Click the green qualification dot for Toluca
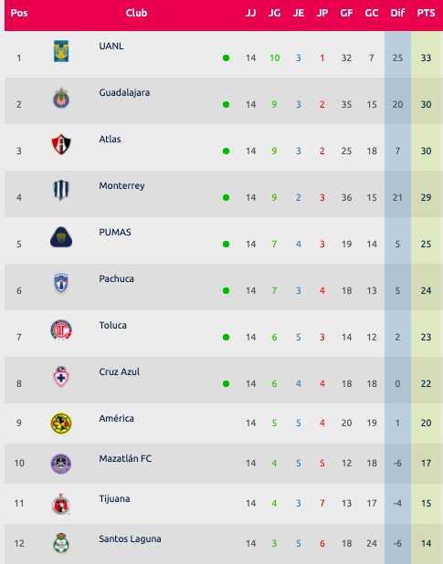Screen dimensions: 443x564 [x=226, y=337]
